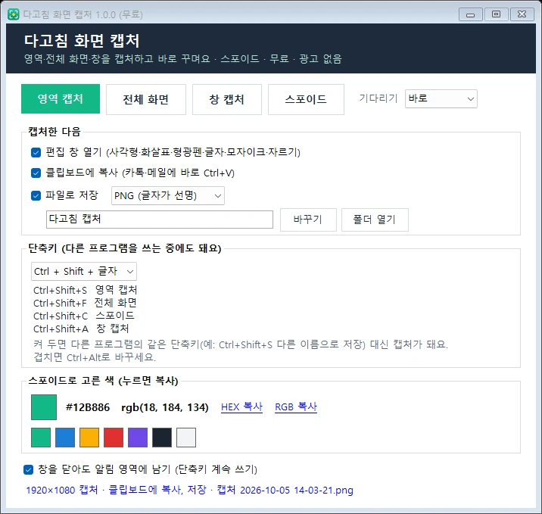542x514 pixels.
Task: Select the purple history color swatch
Action: click(x=138, y=438)
